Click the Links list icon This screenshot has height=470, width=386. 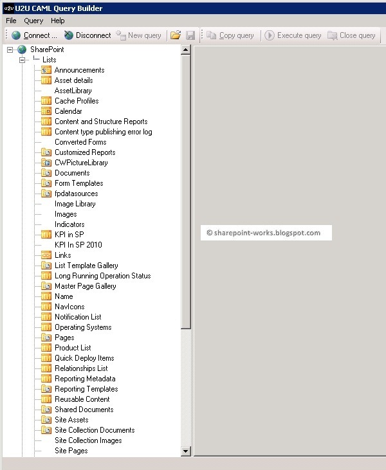click(x=46, y=255)
